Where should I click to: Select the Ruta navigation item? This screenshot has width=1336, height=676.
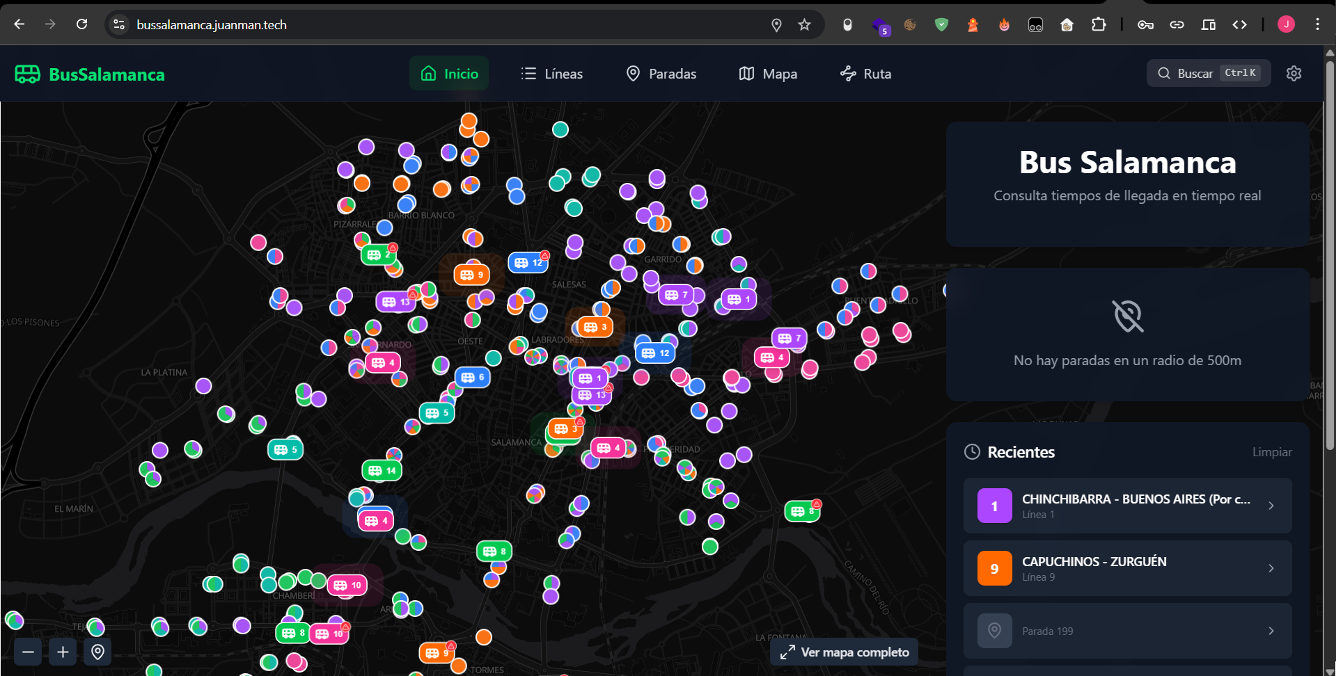865,73
